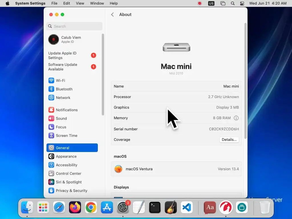Click the Mac mini name field

click(176, 86)
